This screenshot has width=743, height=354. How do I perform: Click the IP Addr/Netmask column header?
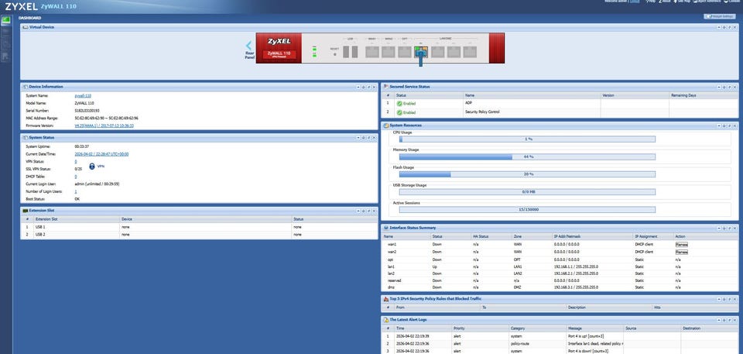[592, 235]
